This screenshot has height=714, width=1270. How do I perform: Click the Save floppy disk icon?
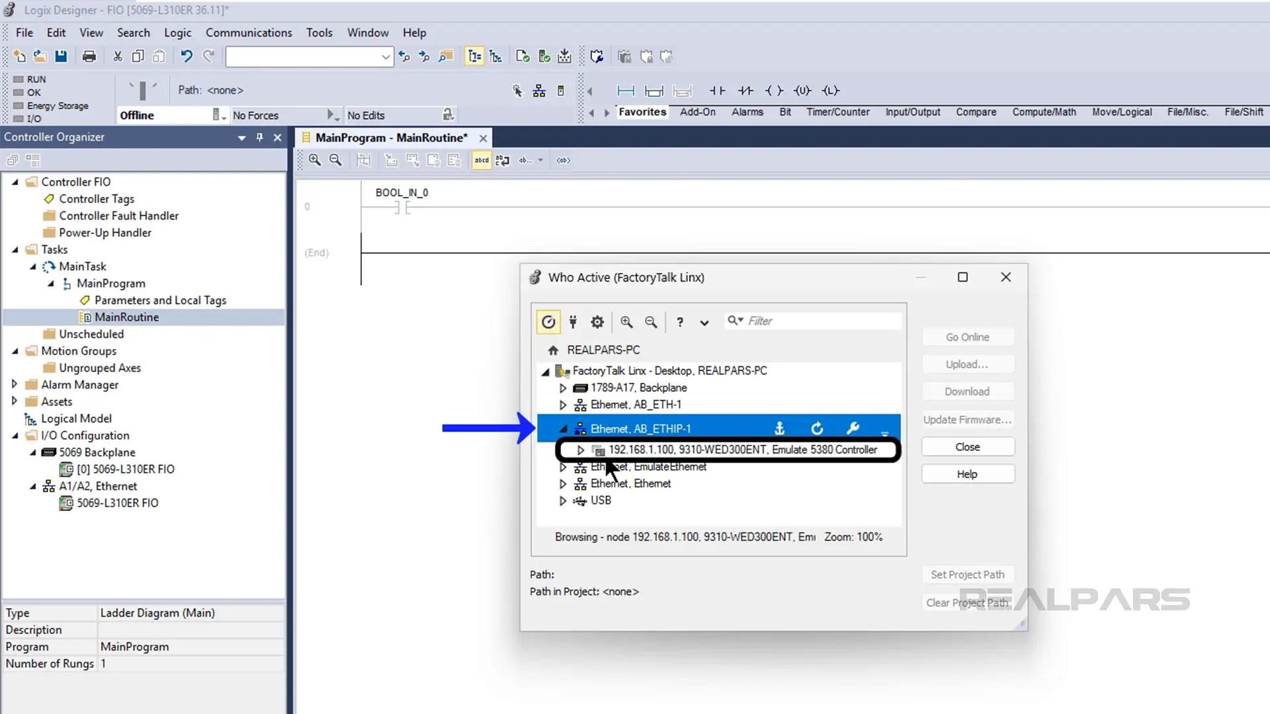point(61,56)
